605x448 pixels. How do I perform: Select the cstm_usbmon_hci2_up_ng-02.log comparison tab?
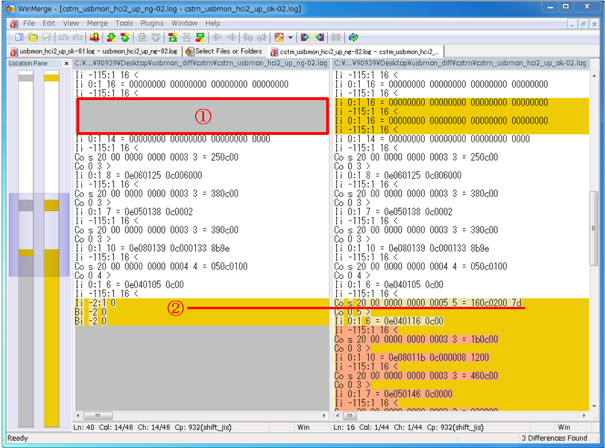355,51
